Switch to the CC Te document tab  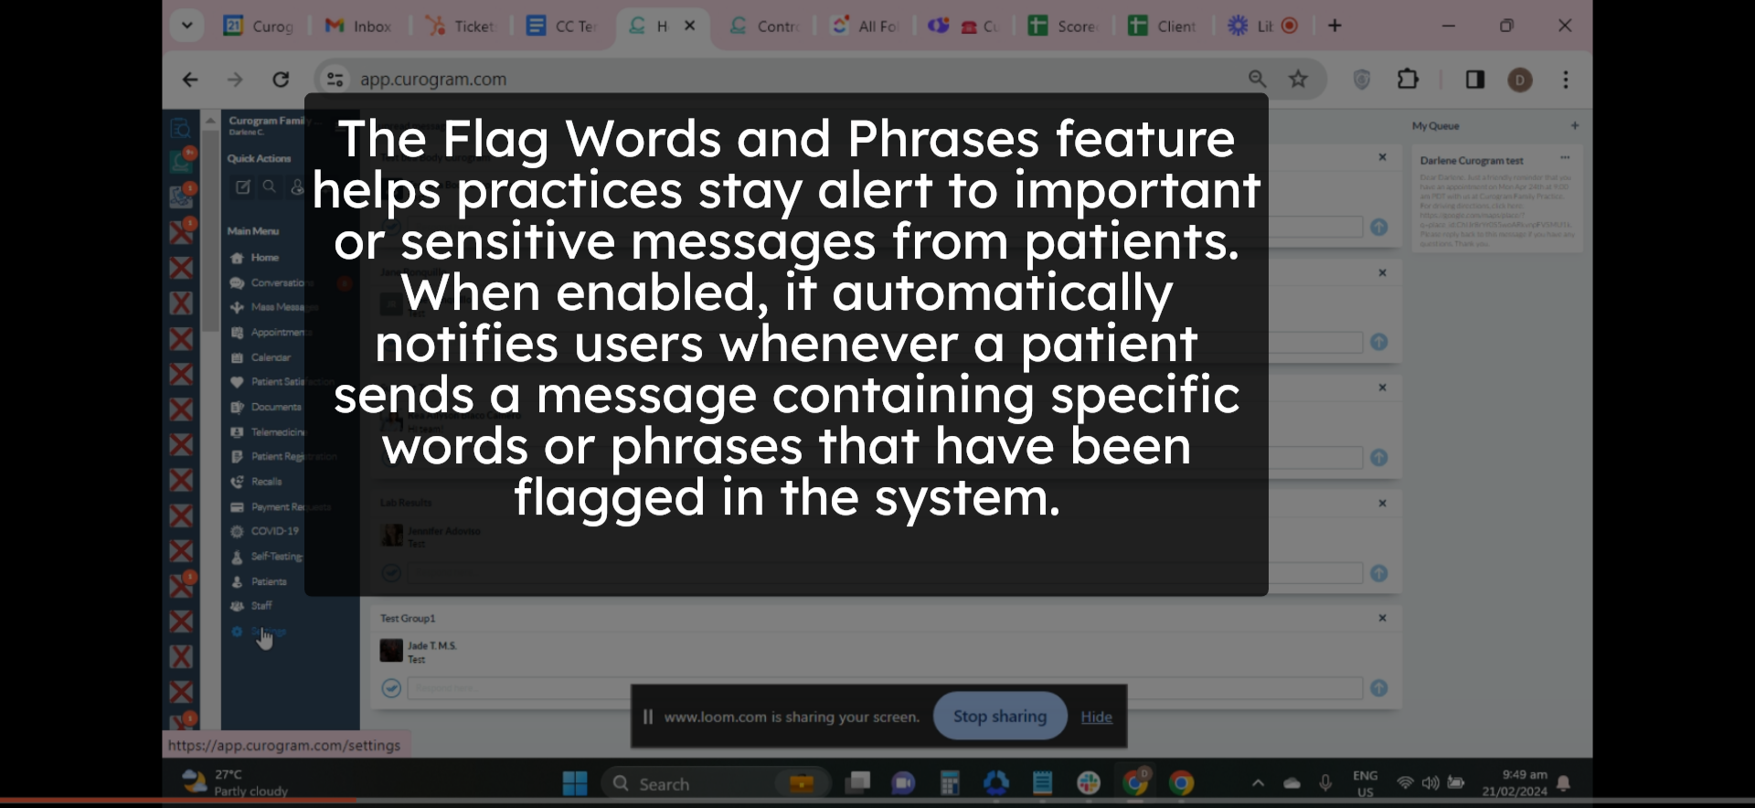561,26
